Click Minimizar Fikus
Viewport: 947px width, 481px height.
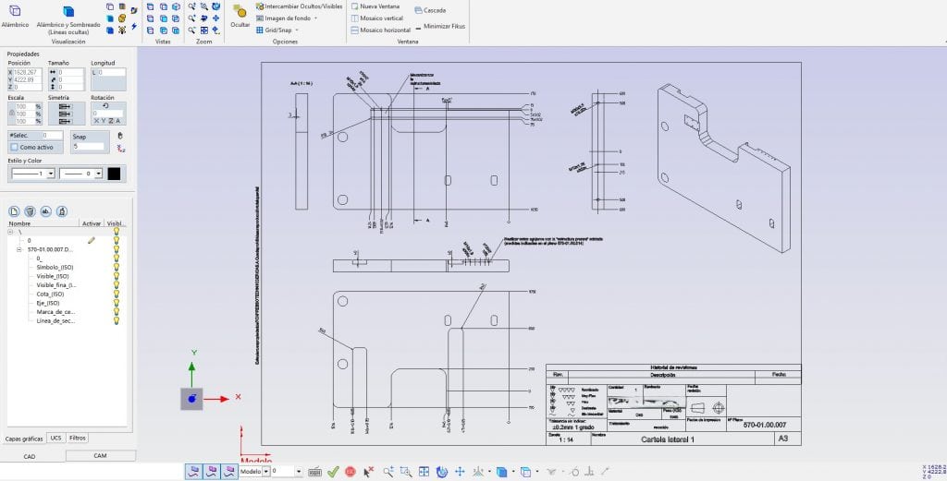pos(440,27)
